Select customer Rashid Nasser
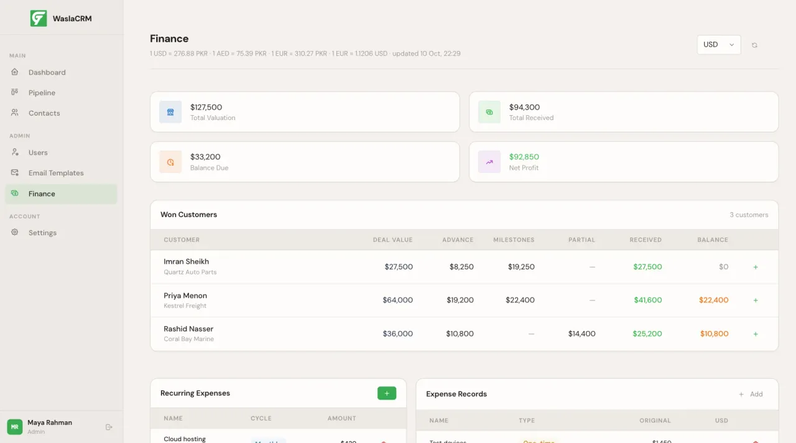The height and width of the screenshot is (443, 796). [188, 329]
